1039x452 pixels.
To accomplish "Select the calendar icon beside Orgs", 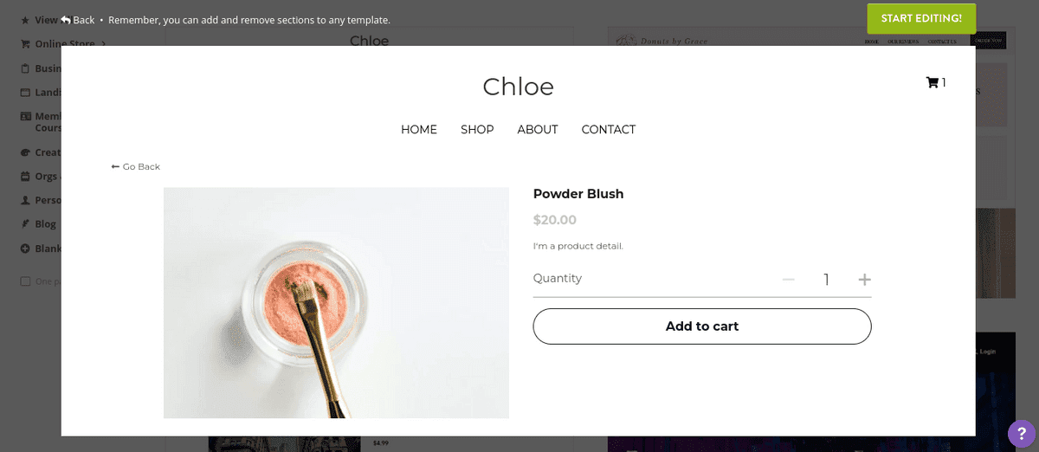I will point(26,177).
